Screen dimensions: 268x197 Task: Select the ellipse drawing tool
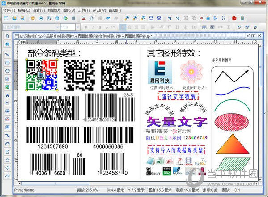[x=7, y=71]
